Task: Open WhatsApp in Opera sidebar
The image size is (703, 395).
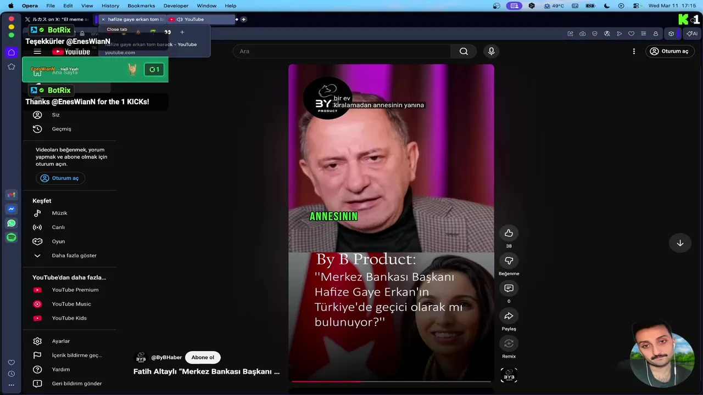Action: 11,223
